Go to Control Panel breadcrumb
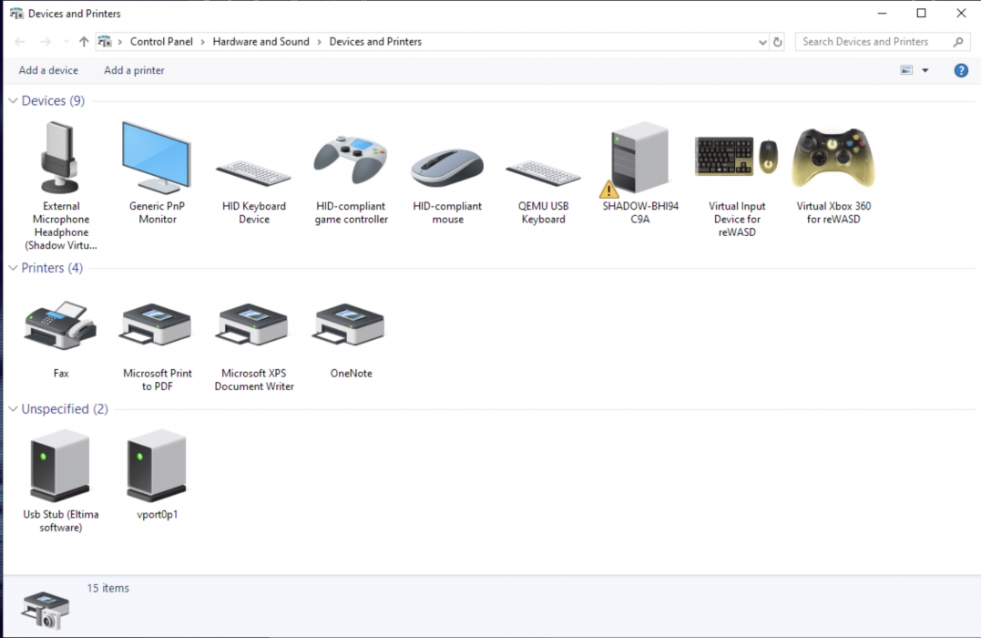Screen dimensions: 981x638 click(161, 41)
